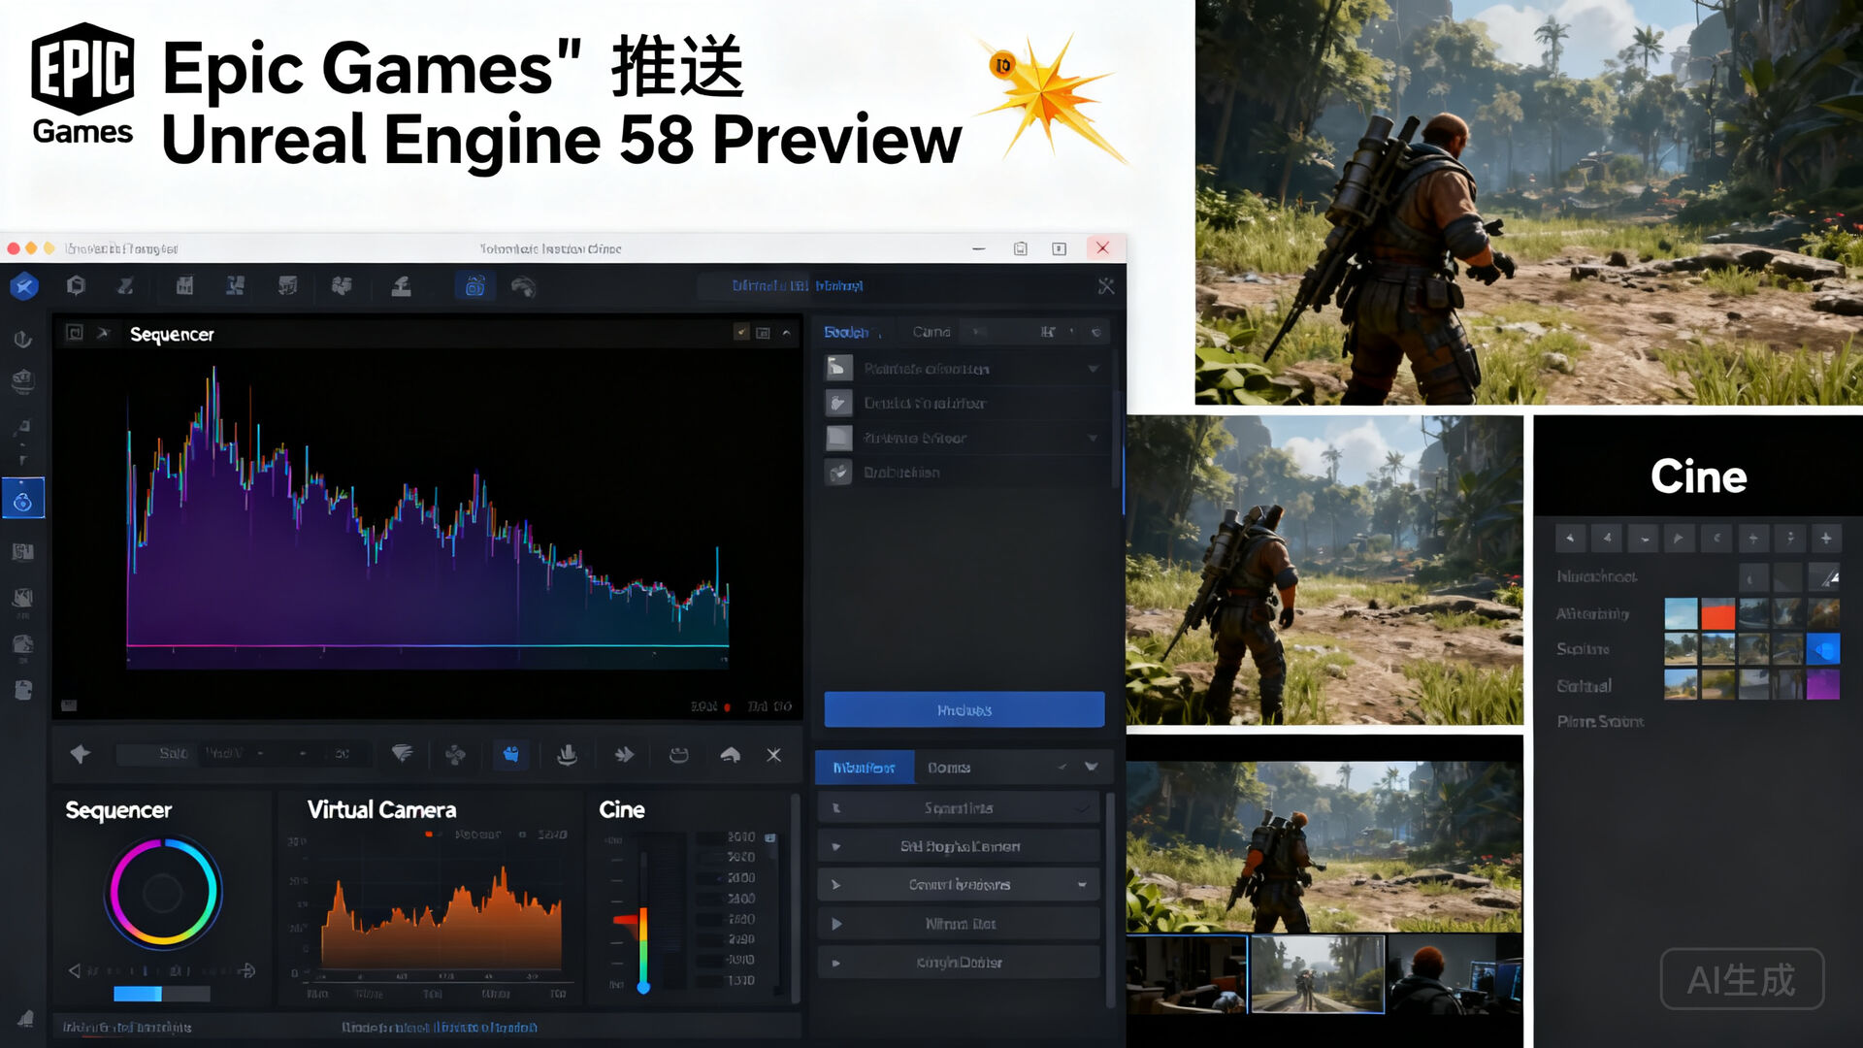Click the puzzle pieces icon in toolbar
Viewport: 1863px width, 1048px height.
(x=341, y=285)
